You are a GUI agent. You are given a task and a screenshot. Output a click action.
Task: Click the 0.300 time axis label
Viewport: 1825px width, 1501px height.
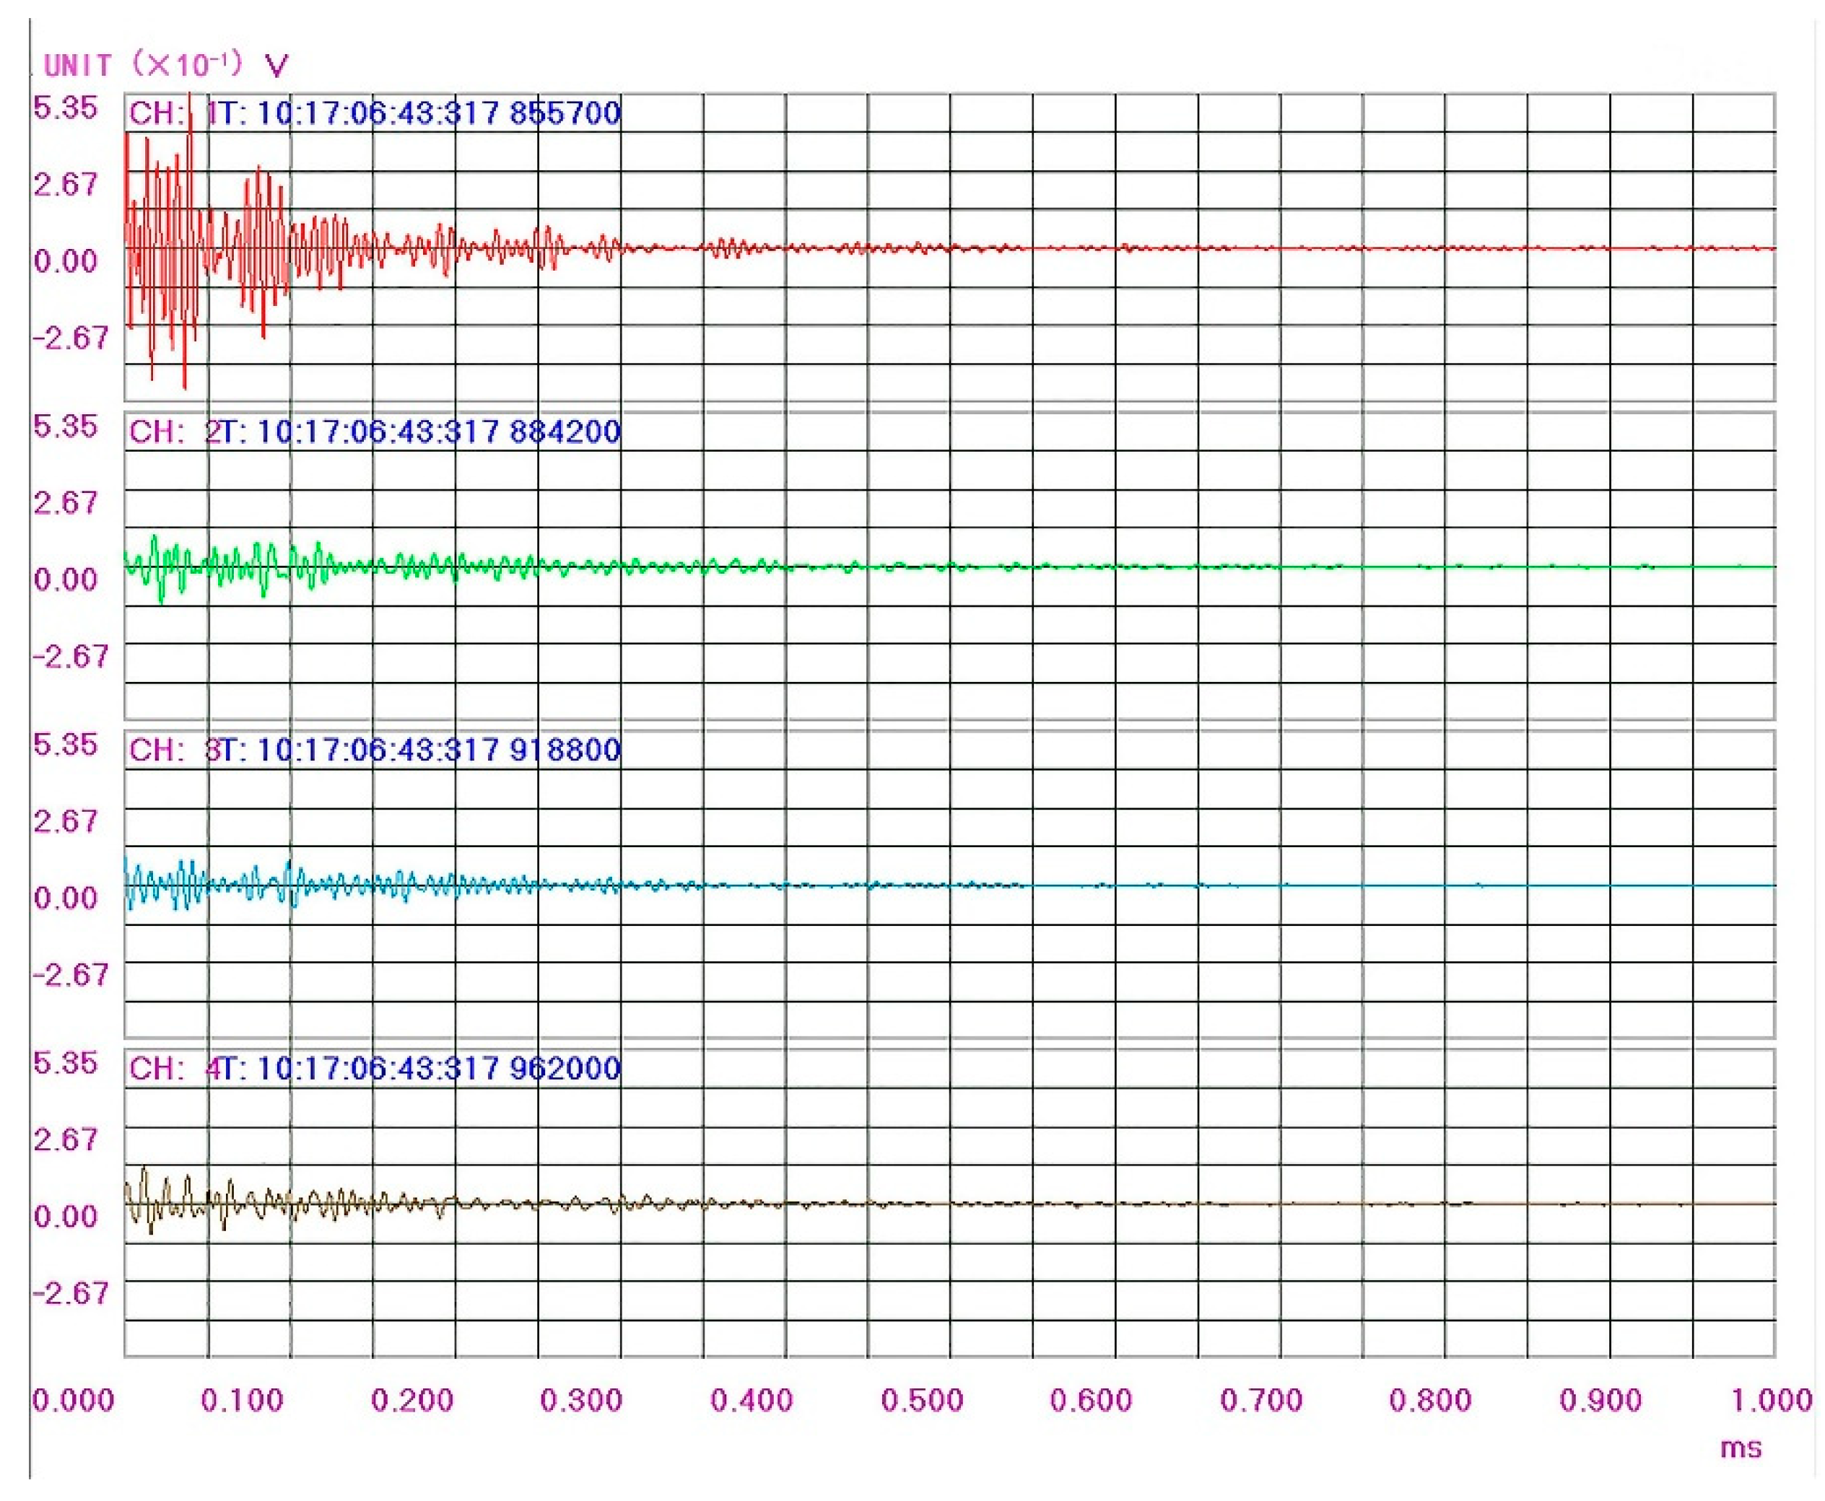580,1401
